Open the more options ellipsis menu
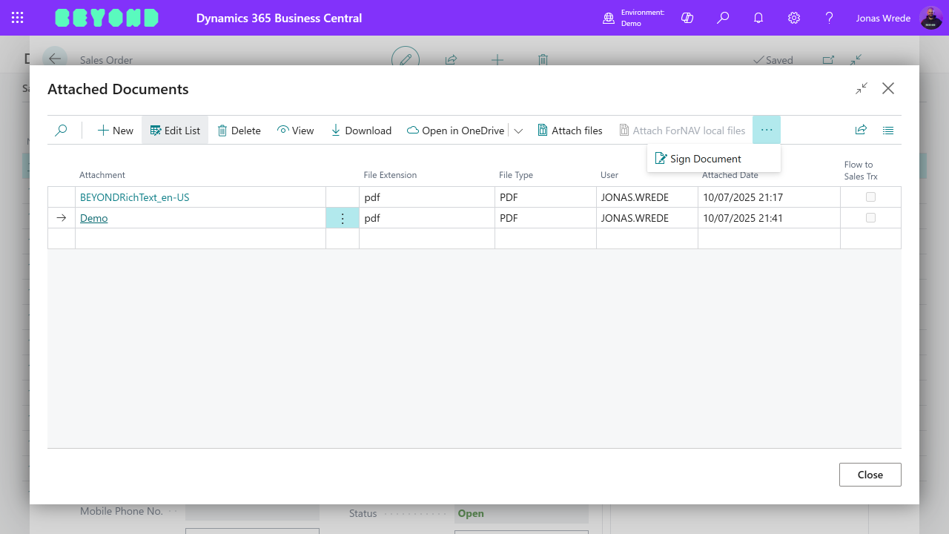949x534 pixels. (x=767, y=130)
